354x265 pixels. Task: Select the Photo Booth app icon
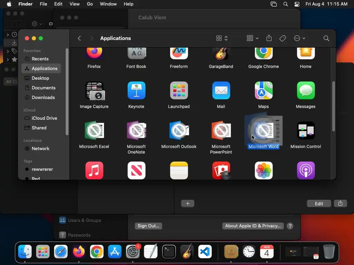pos(221,170)
